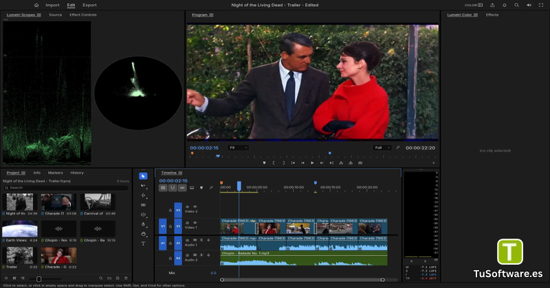The width and height of the screenshot is (550, 288).
Task: Click Export Frame camera icon
Action: coord(360,163)
